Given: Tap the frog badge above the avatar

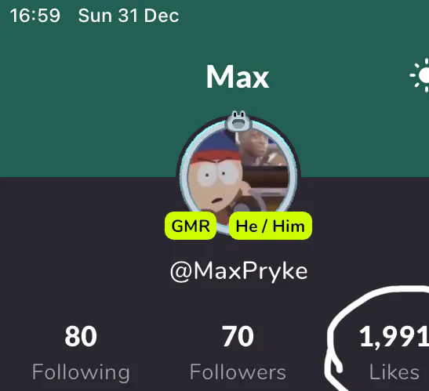Looking at the screenshot, I should pos(238,121).
